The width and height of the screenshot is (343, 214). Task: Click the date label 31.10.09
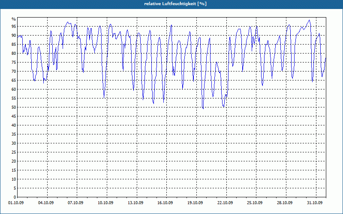pyautogui.click(x=315, y=203)
